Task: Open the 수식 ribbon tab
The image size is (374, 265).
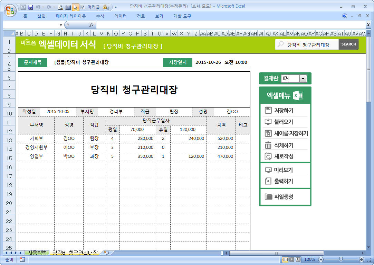Action: (x=100, y=16)
